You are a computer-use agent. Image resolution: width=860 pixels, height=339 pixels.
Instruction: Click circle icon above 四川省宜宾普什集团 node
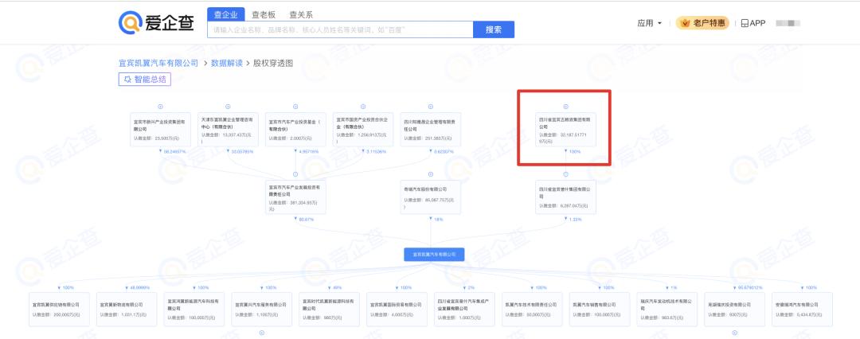pyautogui.click(x=565, y=174)
